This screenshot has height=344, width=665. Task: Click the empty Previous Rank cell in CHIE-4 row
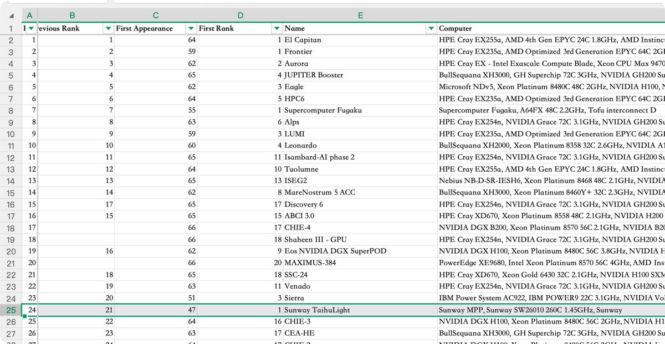tap(76, 228)
